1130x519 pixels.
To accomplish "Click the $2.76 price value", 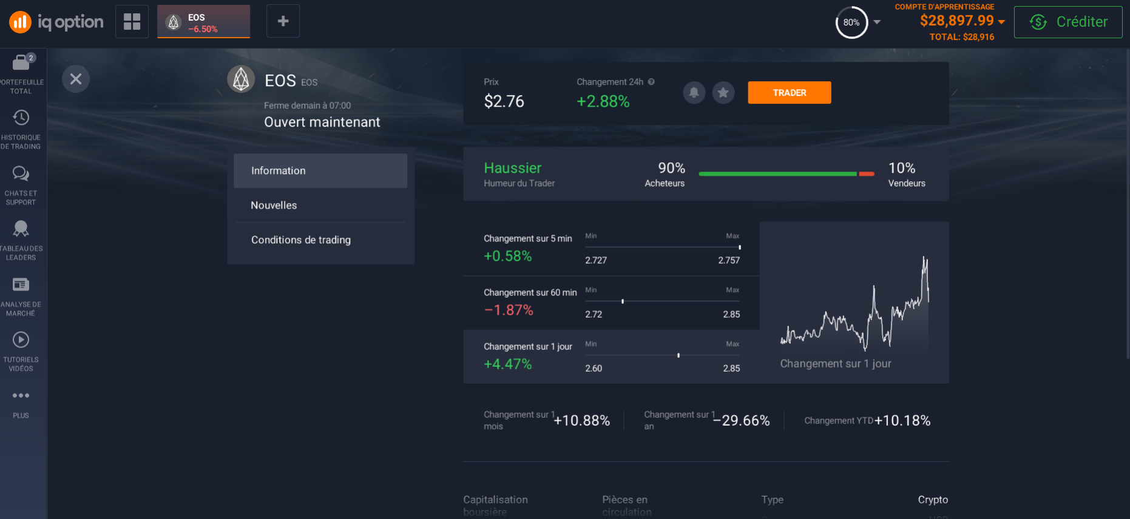I will coord(504,101).
